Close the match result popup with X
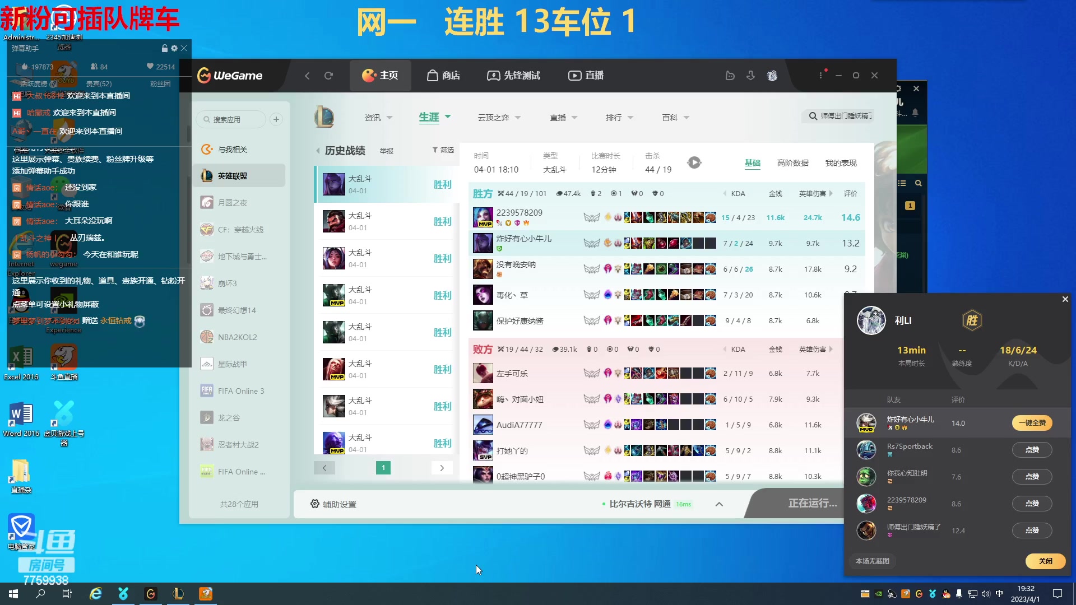Image resolution: width=1076 pixels, height=605 pixels. coord(1065,299)
